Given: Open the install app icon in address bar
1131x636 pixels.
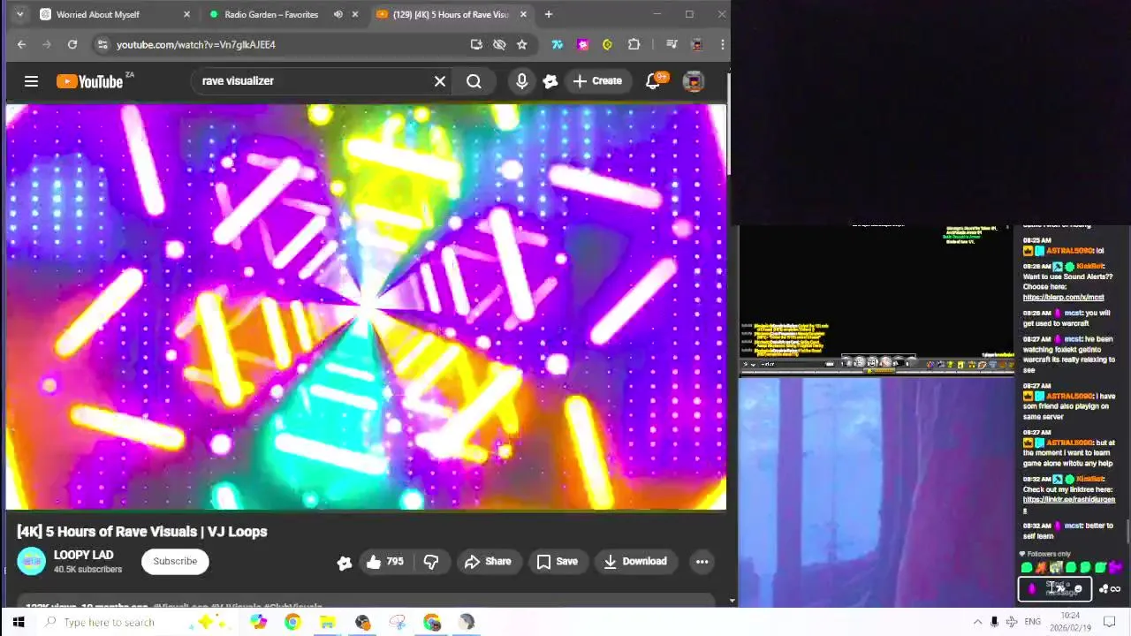Looking at the screenshot, I should pyautogui.click(x=476, y=44).
